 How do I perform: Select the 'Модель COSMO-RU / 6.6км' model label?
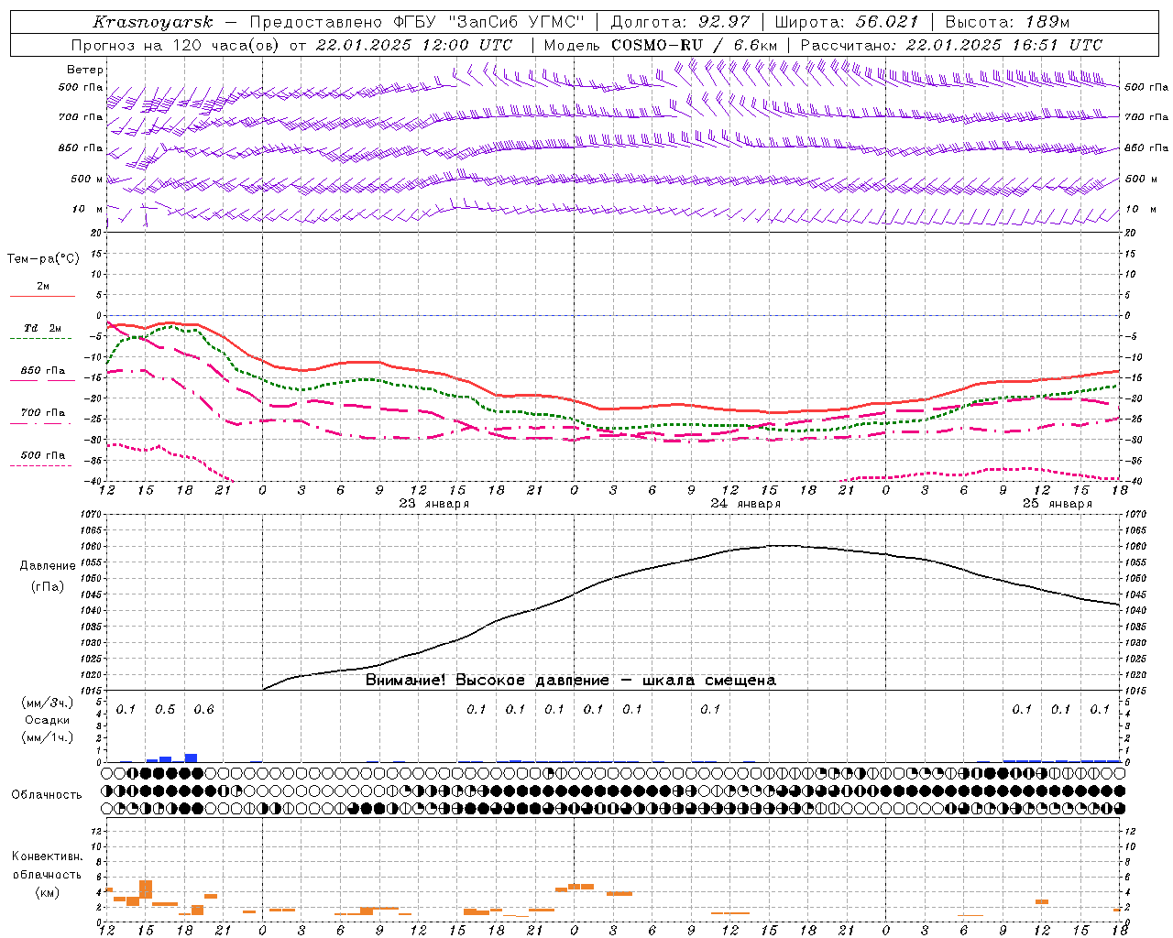coord(660,45)
